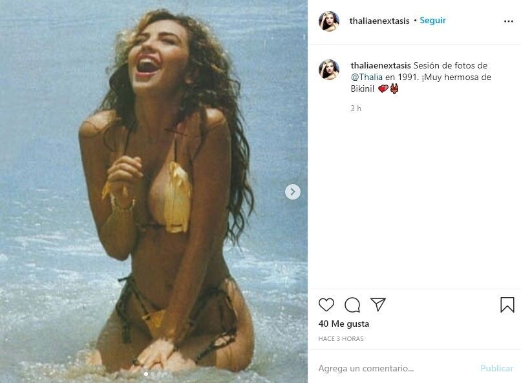The width and height of the screenshot is (521, 383).
Task: Open the @Thalia mention link
Action: pyautogui.click(x=369, y=78)
